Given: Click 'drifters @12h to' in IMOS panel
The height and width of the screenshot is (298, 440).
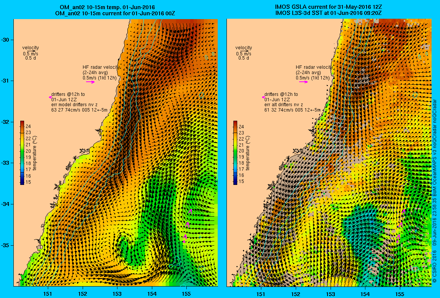Looking at the screenshot, I should tap(281, 94).
